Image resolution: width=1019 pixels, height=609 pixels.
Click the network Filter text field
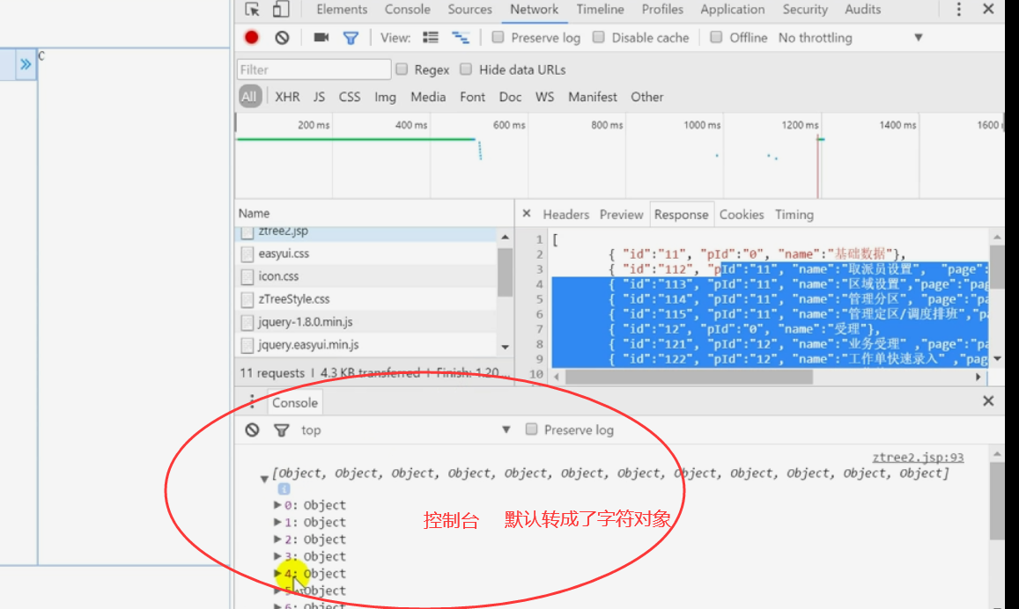(314, 70)
